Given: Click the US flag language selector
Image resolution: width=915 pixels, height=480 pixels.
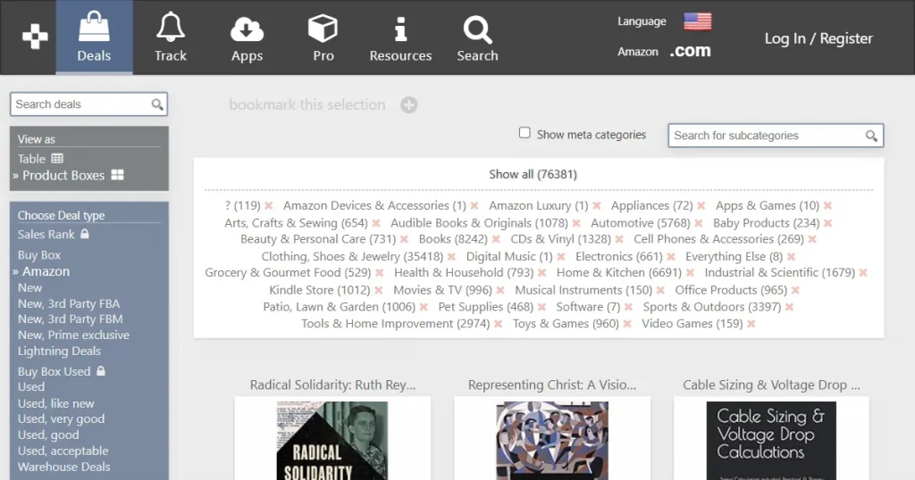Looking at the screenshot, I should (x=697, y=21).
